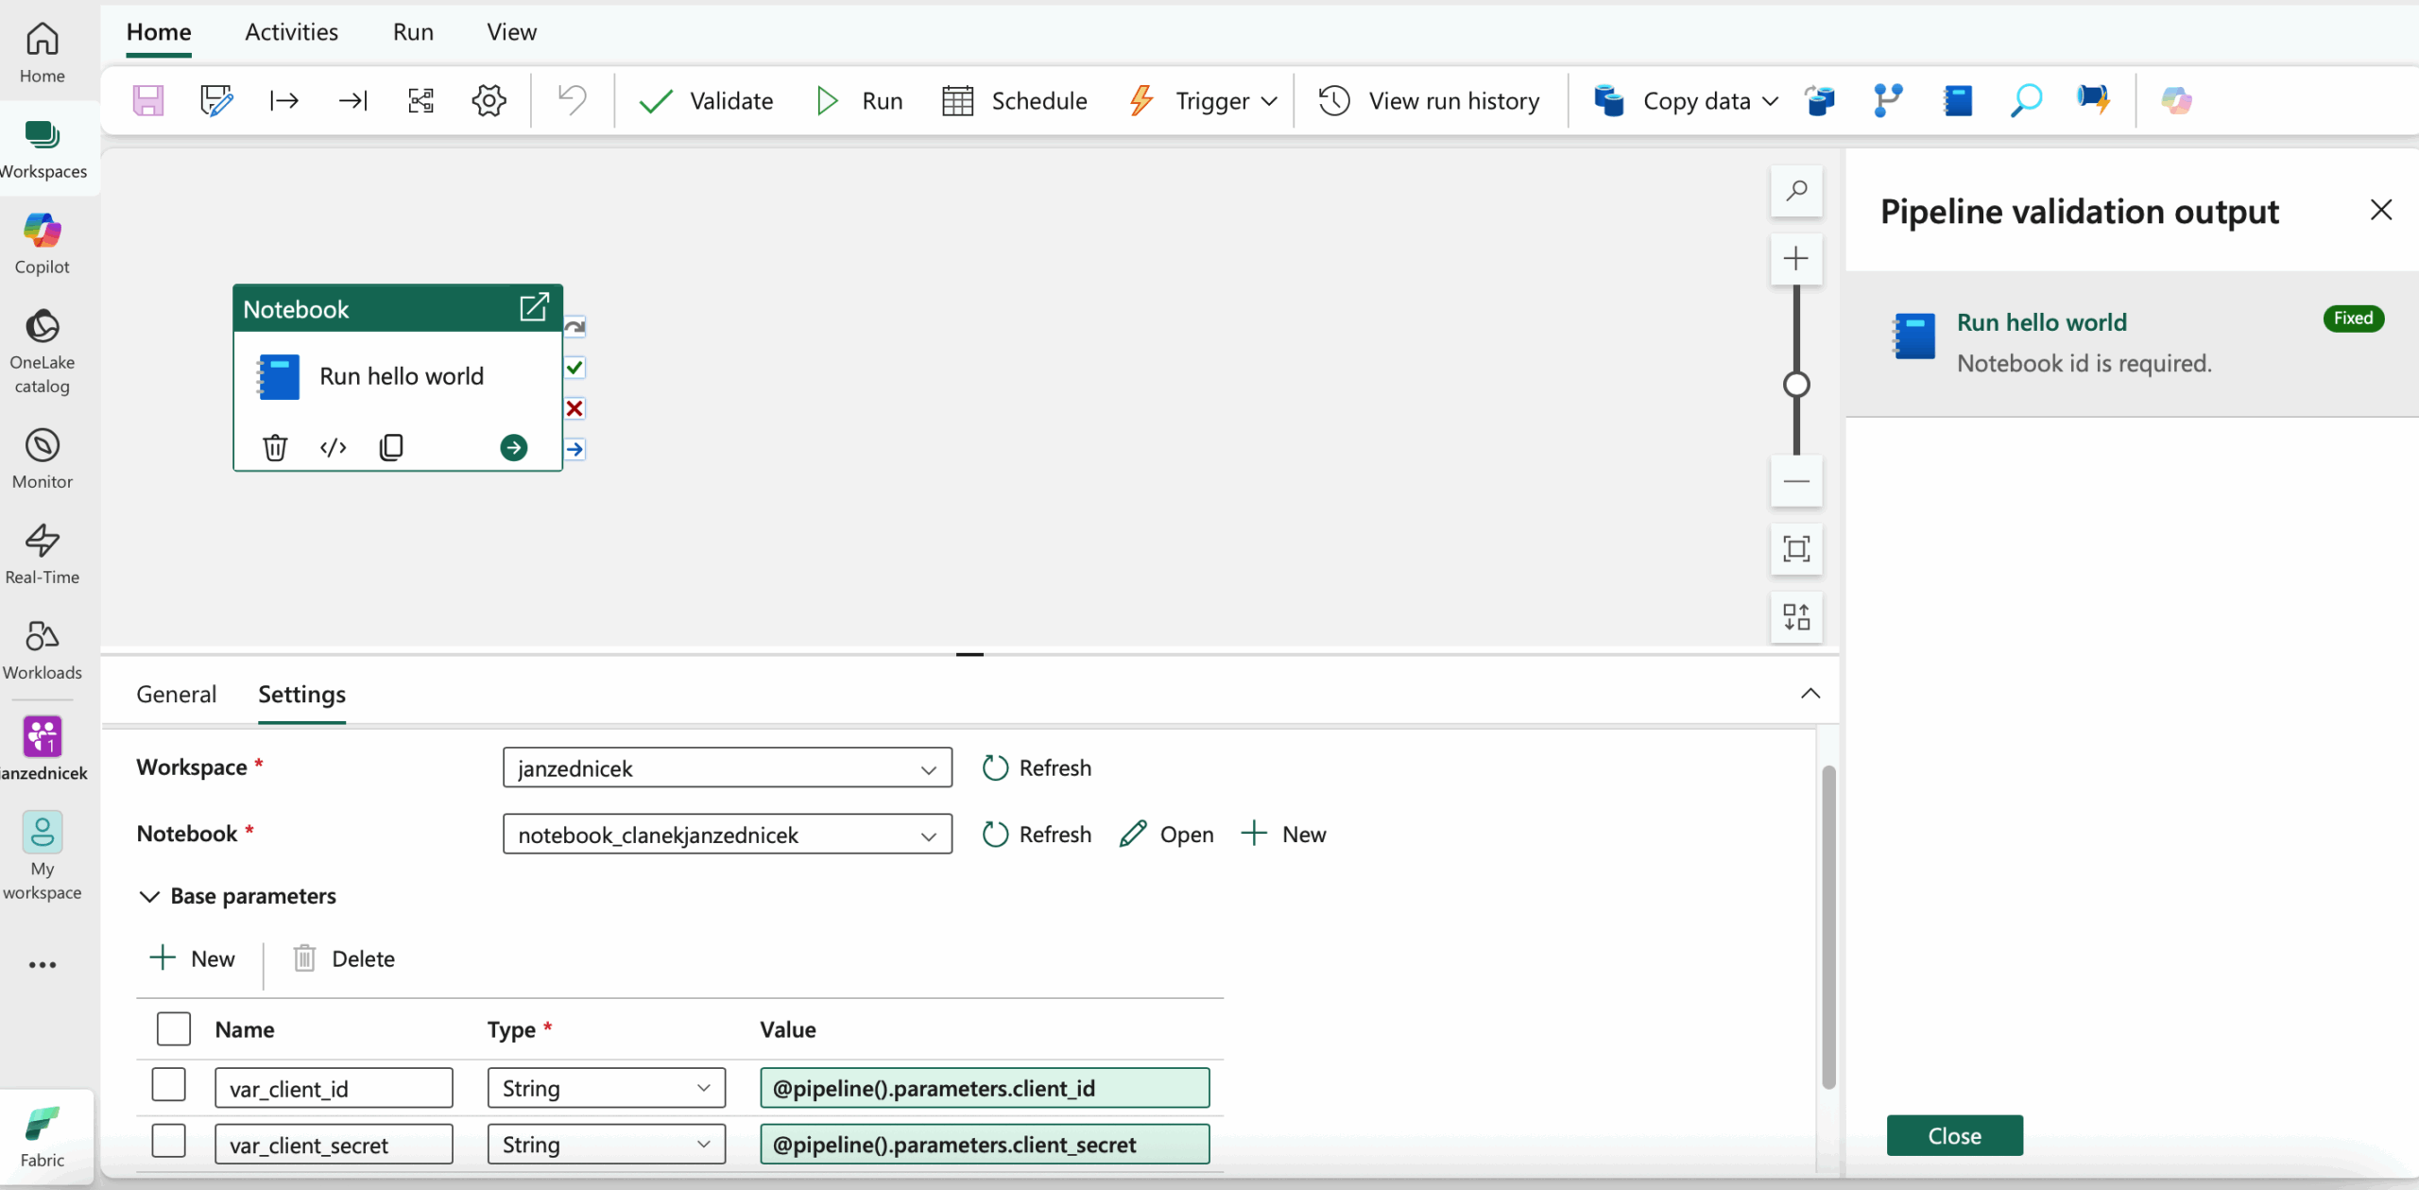Click the Validate button
This screenshot has height=1190, width=2419.
point(706,100)
